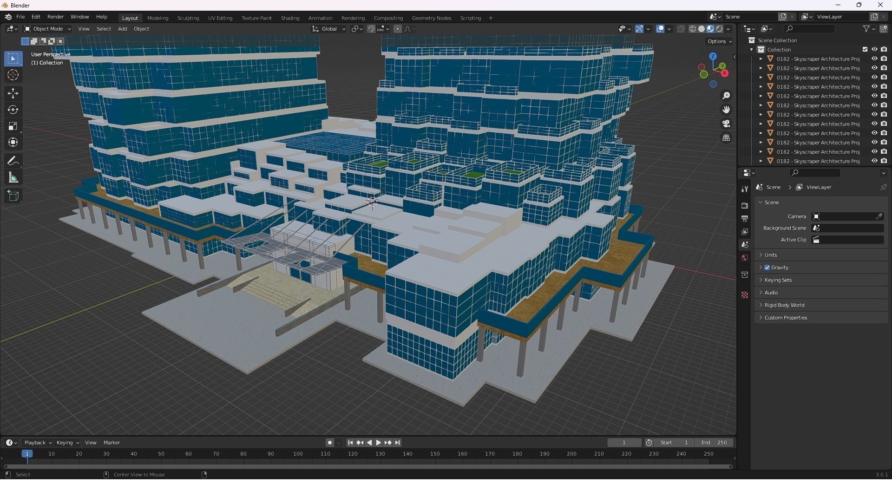Activate the Transform tool
Image resolution: width=892 pixels, height=483 pixels.
tap(13, 142)
